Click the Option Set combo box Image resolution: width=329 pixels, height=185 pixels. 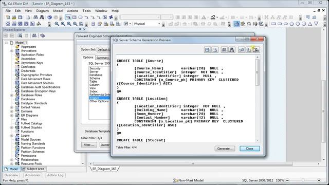pos(104,50)
